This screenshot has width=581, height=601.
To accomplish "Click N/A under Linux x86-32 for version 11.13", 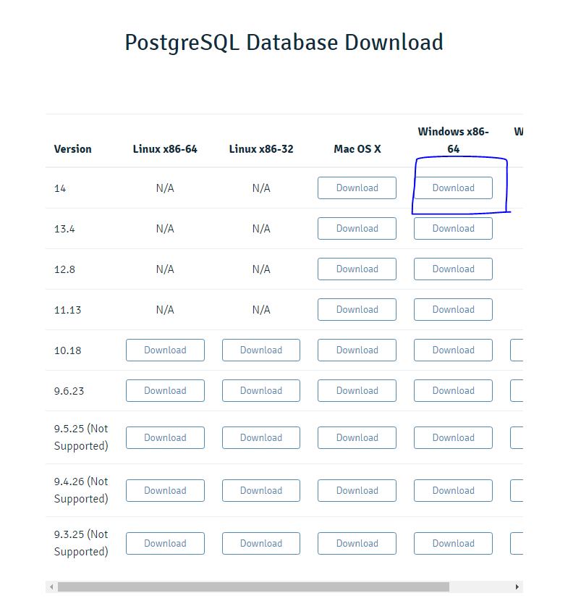I will (x=261, y=310).
